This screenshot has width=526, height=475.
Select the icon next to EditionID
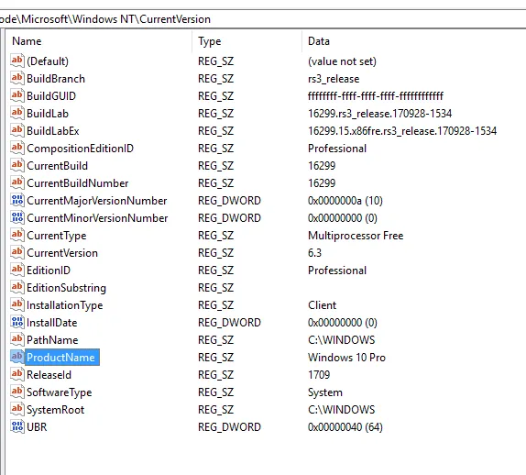[17, 270]
